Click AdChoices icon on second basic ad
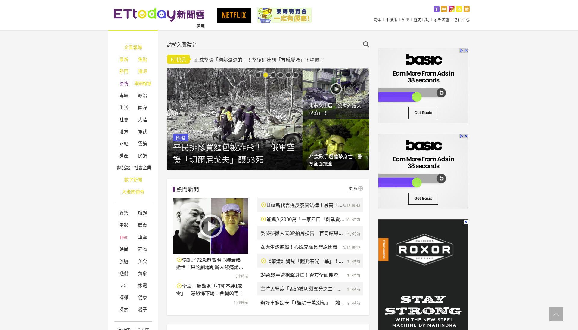Viewport: 578px width, 330px height. tap(461, 136)
